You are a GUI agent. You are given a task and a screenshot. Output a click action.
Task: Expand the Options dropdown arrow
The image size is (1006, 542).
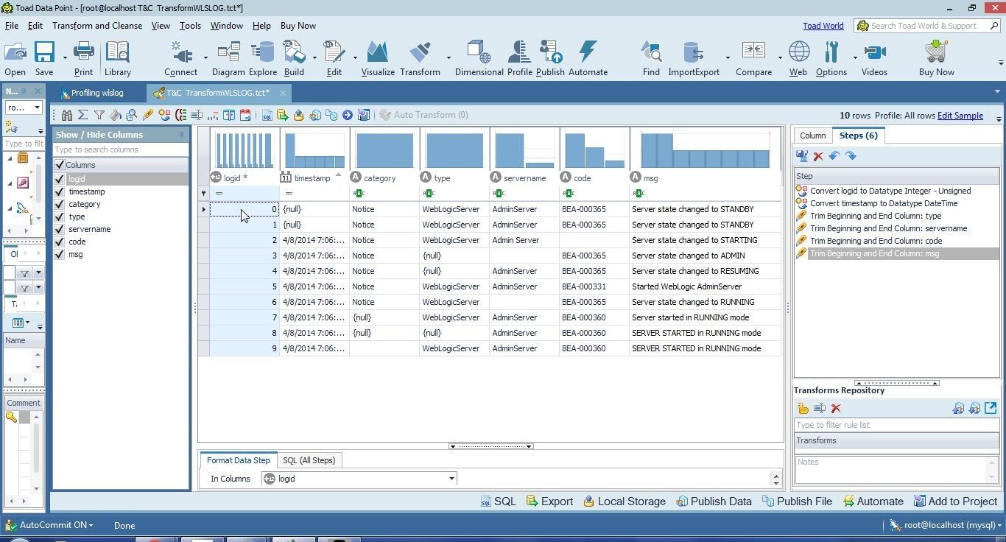coord(855,57)
